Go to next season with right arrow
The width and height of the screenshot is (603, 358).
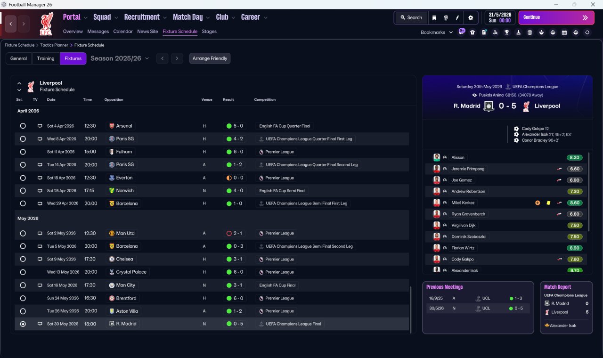point(177,58)
